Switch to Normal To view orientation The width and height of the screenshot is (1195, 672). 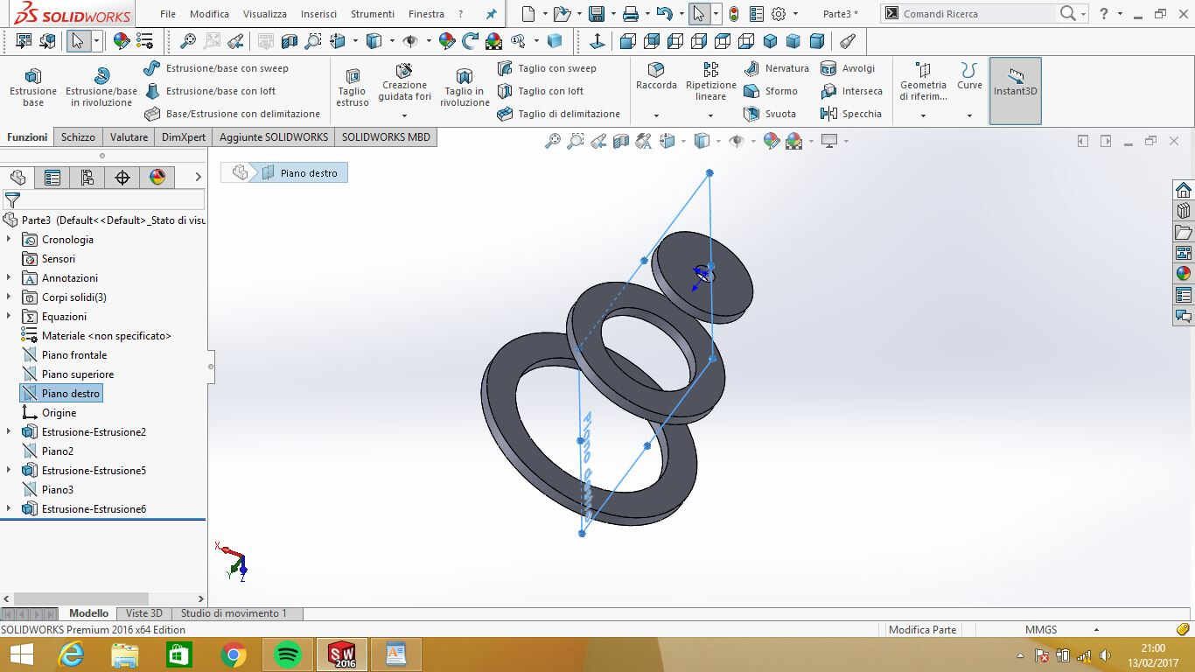coord(597,41)
